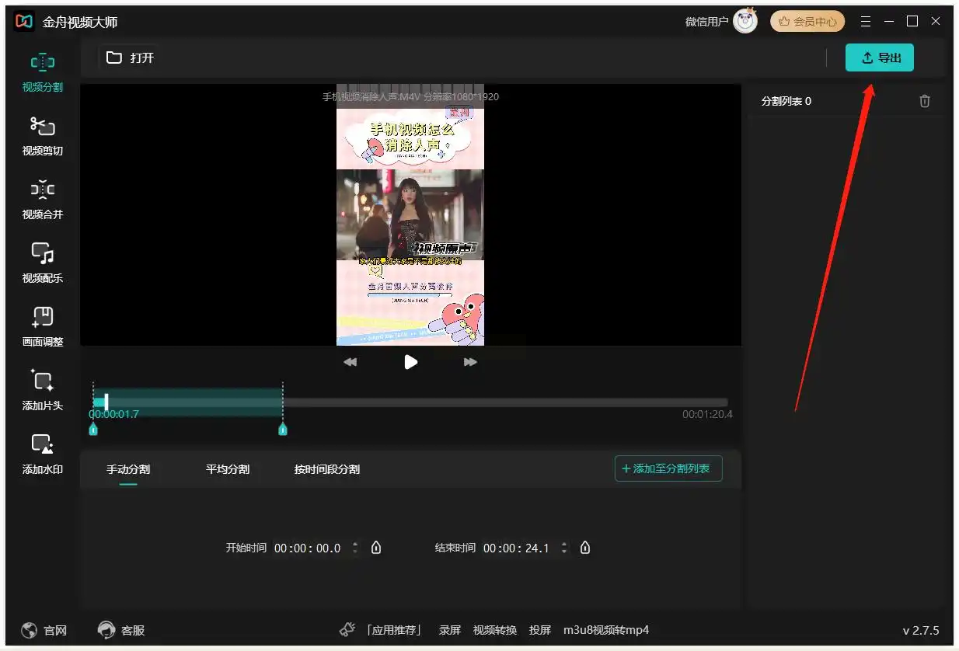This screenshot has width=959, height=651.
Task: Click the WeChat user avatar
Action: click(x=745, y=22)
